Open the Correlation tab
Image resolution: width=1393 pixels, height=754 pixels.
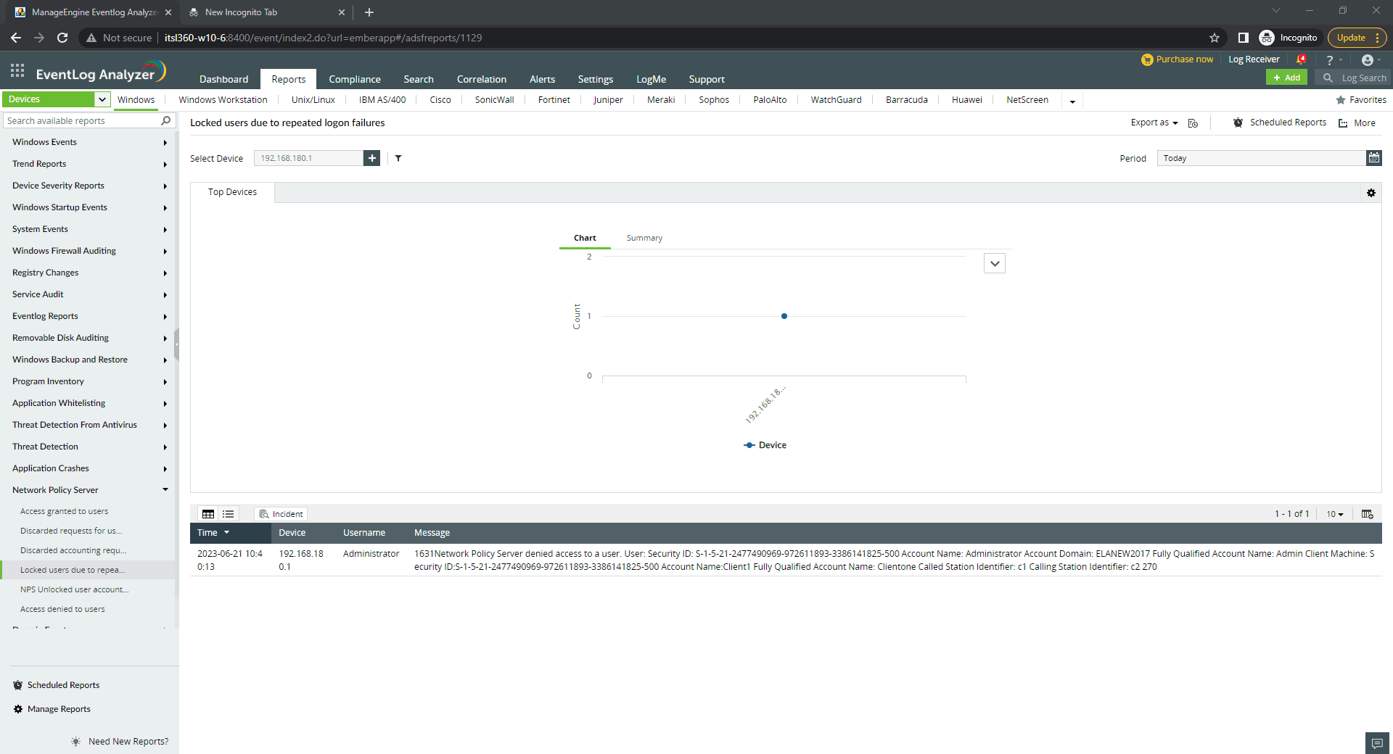482,79
